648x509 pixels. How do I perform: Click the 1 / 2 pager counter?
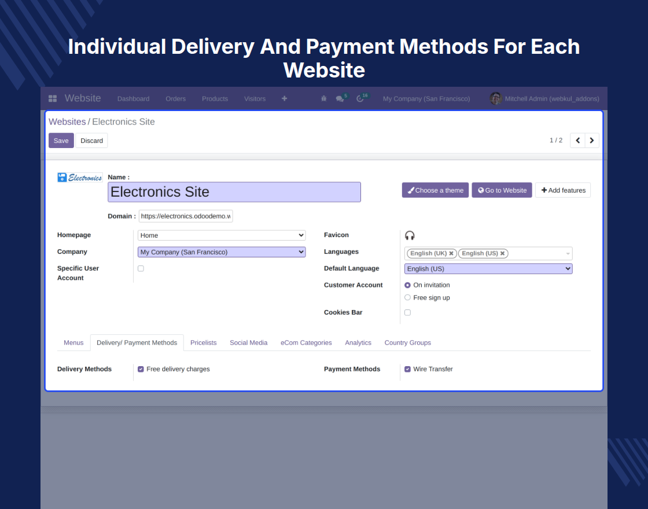556,141
